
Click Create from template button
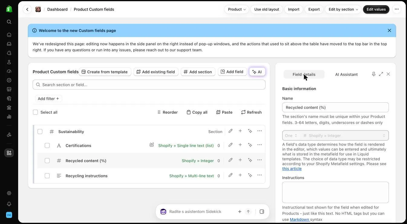(105, 72)
